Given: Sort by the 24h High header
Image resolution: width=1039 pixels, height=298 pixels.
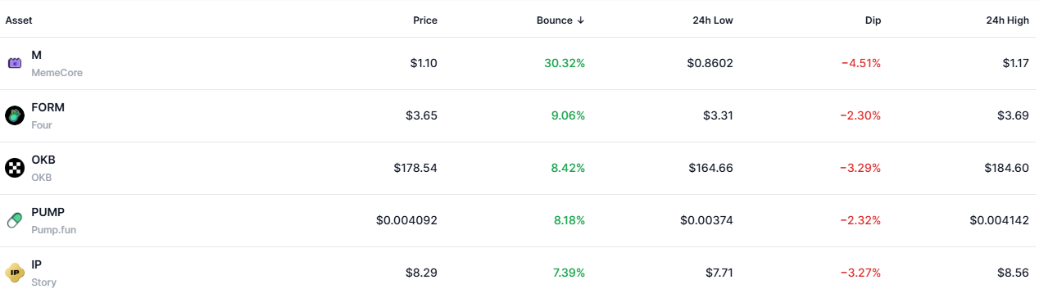Looking at the screenshot, I should click(1008, 20).
